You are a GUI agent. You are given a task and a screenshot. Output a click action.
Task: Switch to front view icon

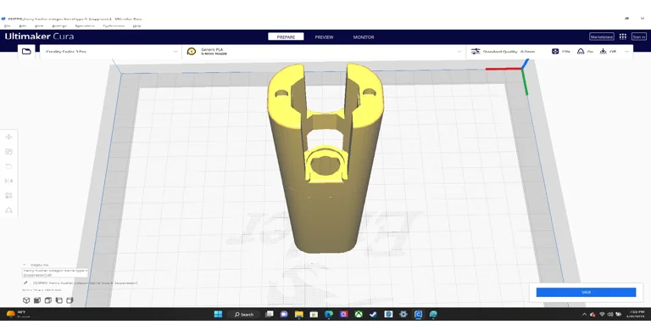coord(37,300)
